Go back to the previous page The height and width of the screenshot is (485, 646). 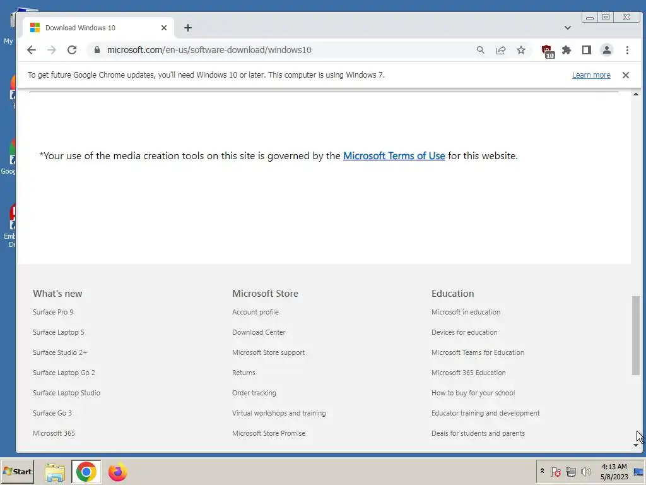pos(32,50)
